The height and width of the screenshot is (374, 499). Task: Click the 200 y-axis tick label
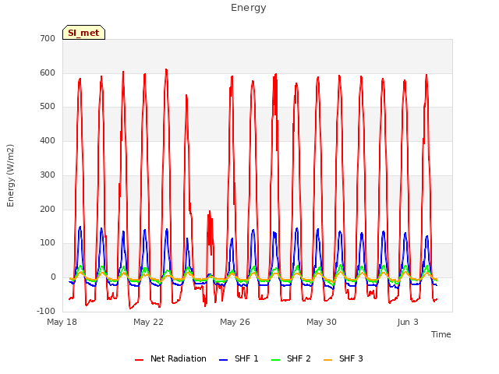click(48, 210)
